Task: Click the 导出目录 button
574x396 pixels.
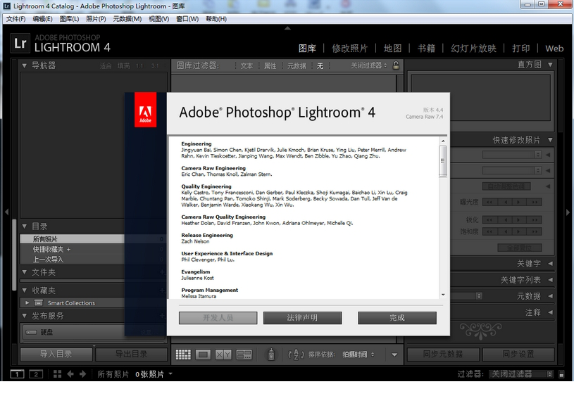Action: [131, 354]
